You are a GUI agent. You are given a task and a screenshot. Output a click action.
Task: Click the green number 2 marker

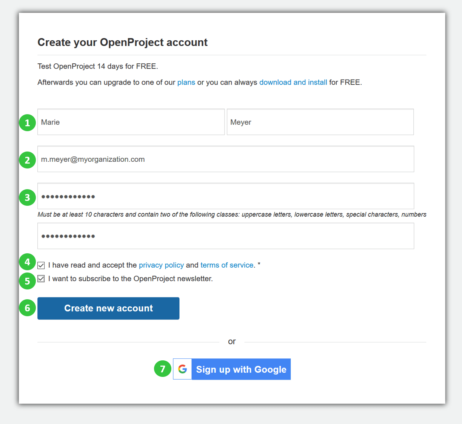(x=27, y=160)
